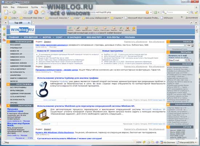Open WINDOWS SERVER category in sidebar
This screenshot has height=146, width=200.
(19, 63)
